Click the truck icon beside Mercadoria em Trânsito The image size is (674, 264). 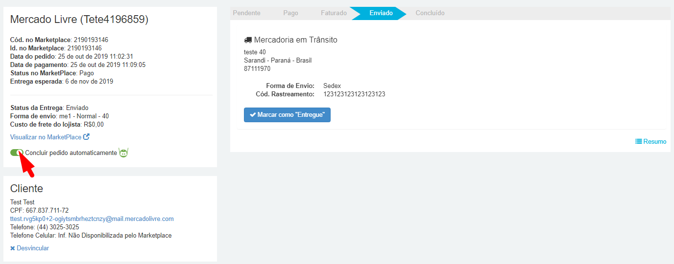[248, 40]
